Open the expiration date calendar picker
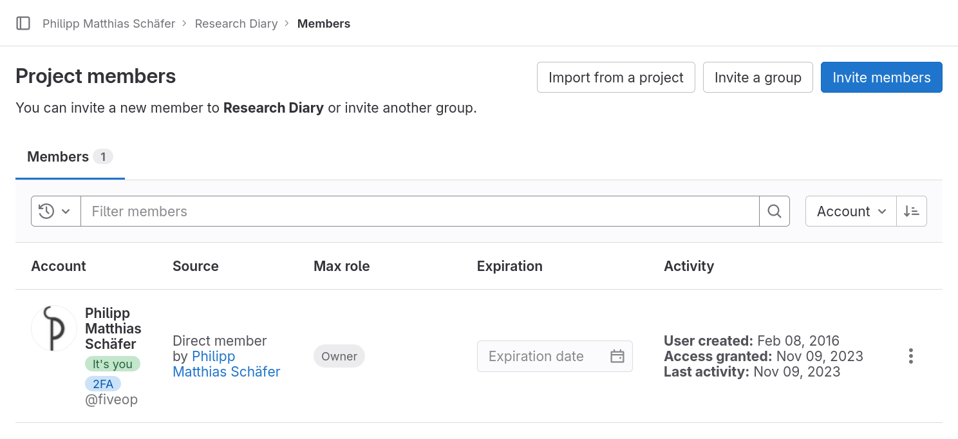 click(x=617, y=355)
